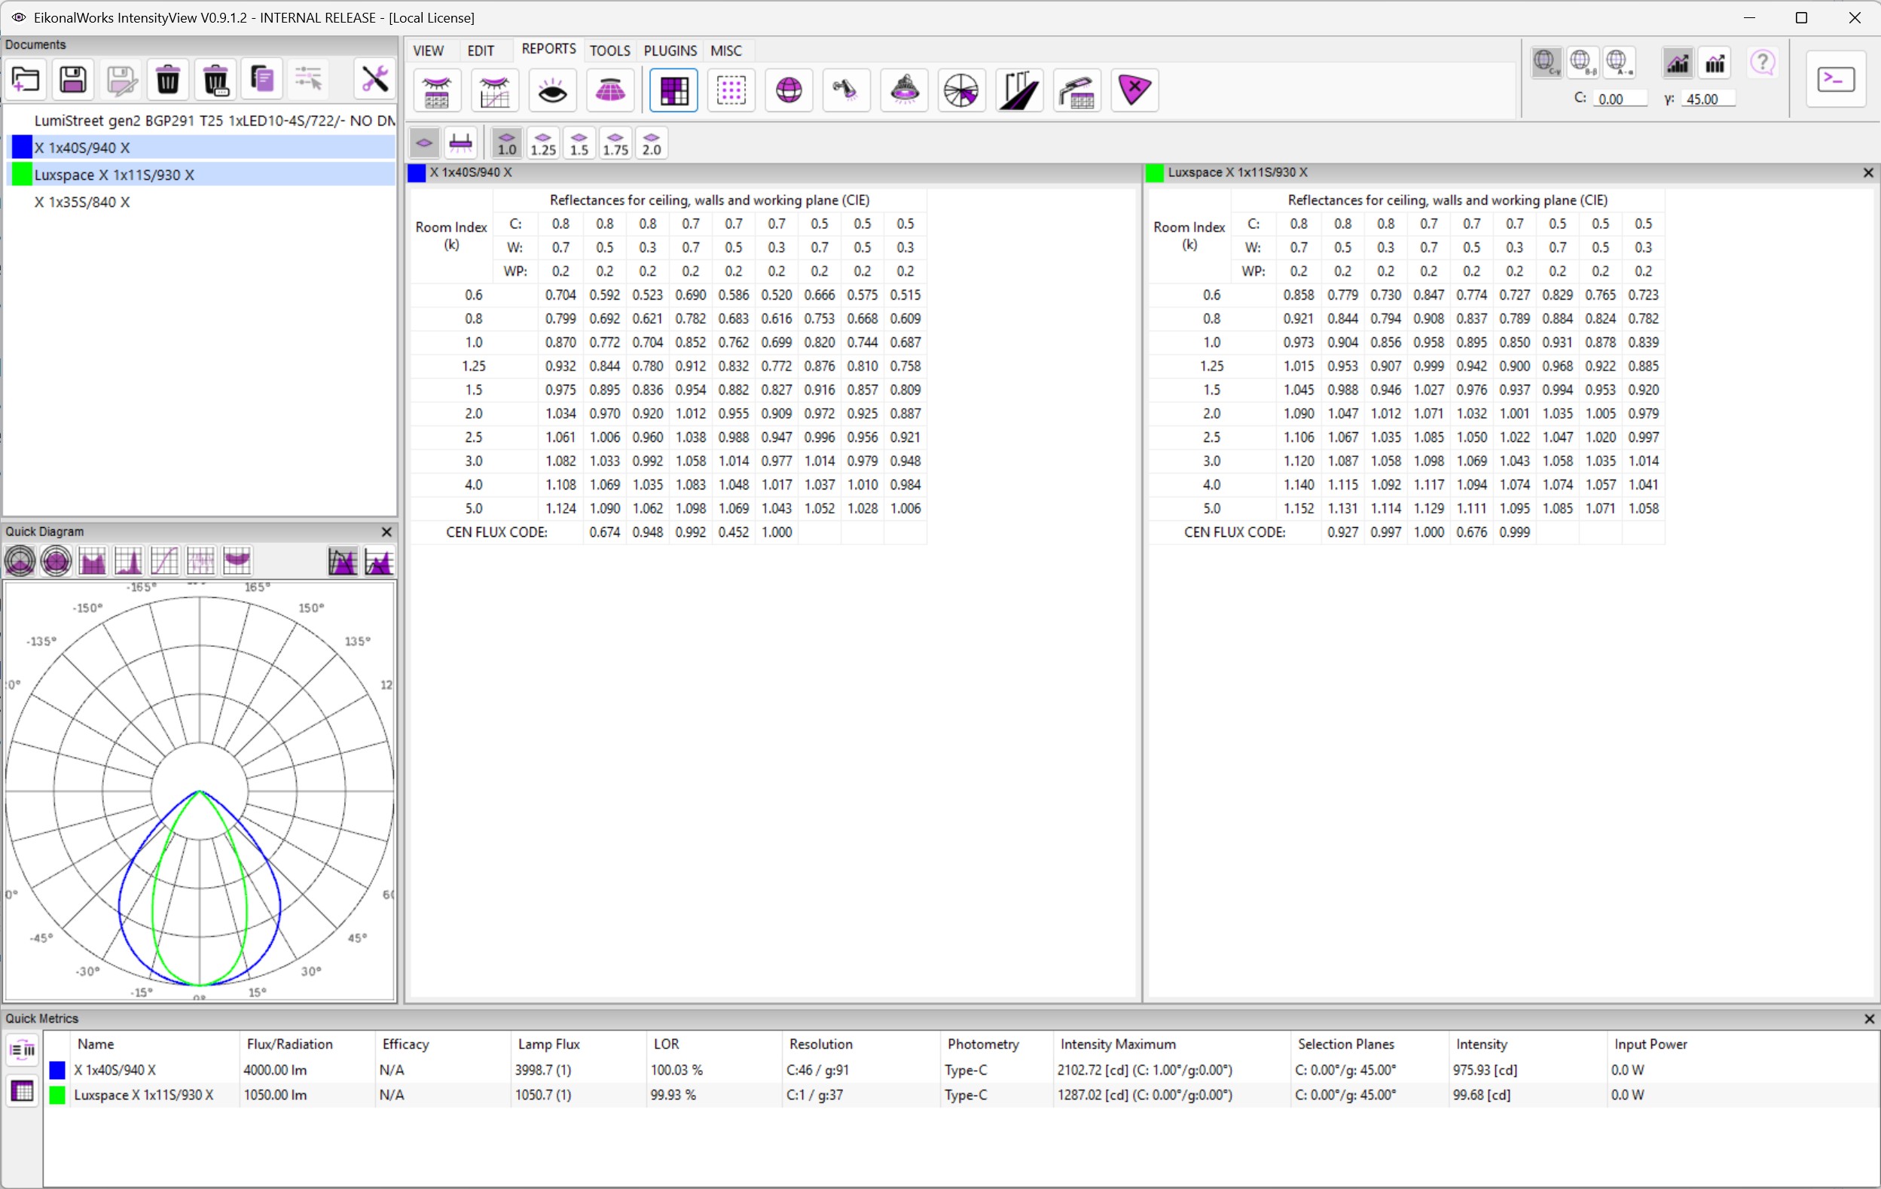Image resolution: width=1881 pixels, height=1189 pixels.
Task: Select spacing ratio 1.5
Action: 579,144
